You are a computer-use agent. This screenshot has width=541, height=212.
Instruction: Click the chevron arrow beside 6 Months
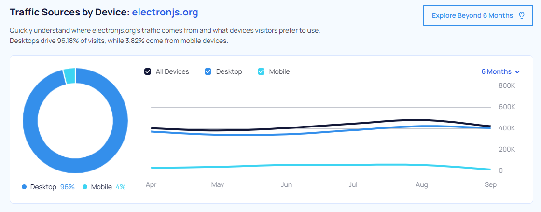click(x=517, y=72)
